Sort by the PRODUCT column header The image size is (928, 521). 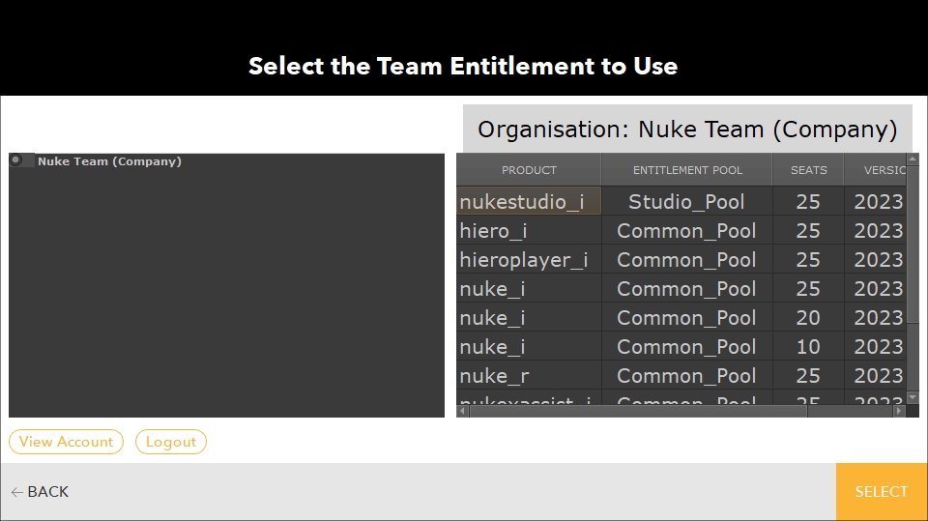529,170
